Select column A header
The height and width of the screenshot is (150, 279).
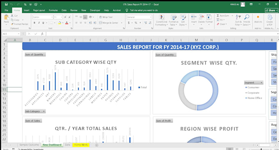(x=15, y=40)
